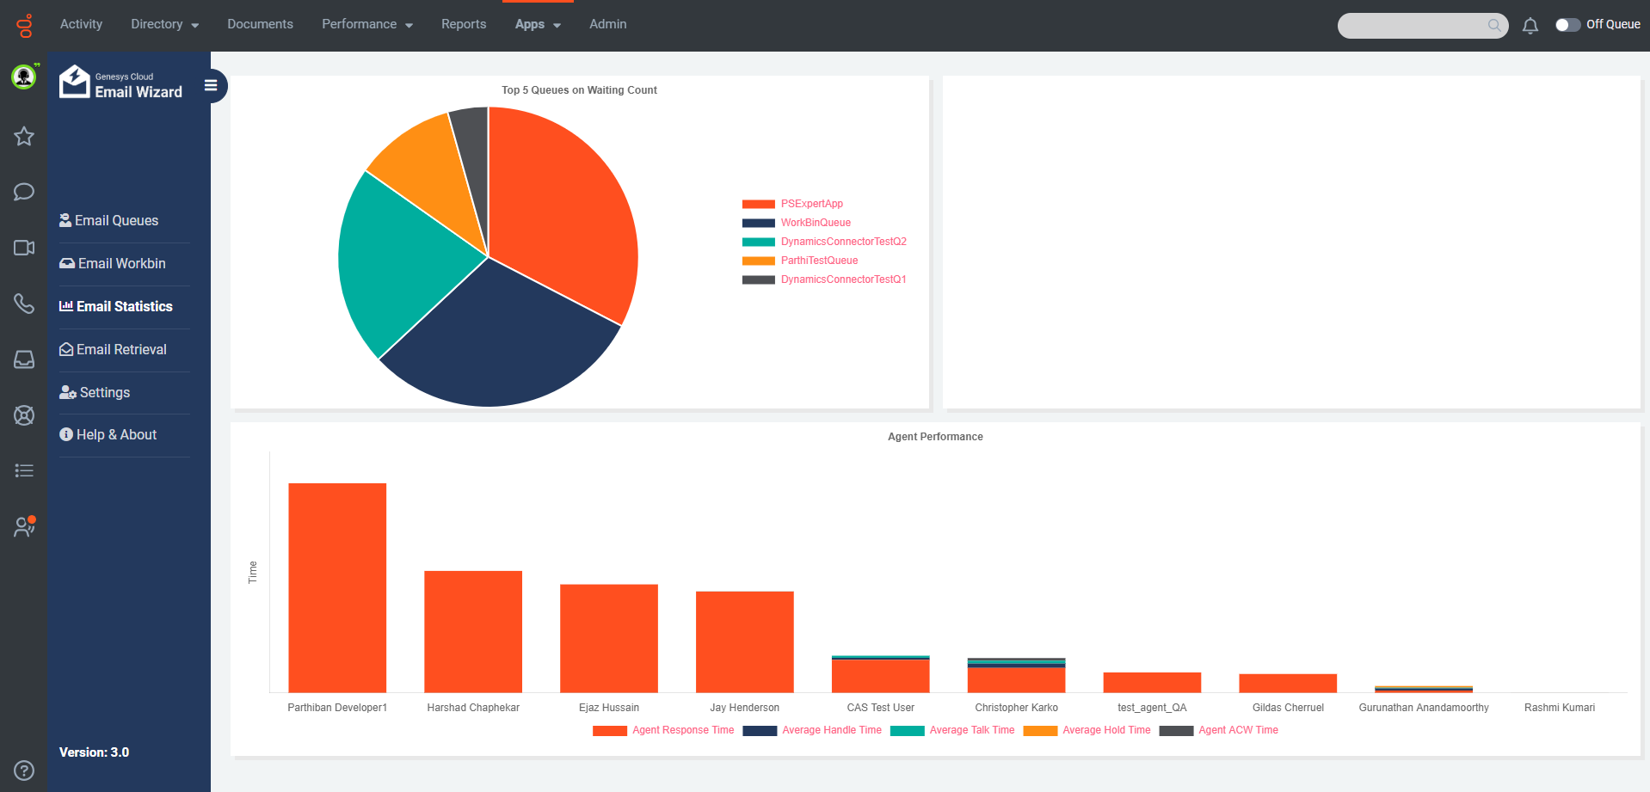Viewport: 1650px width, 792px height.
Task: Open the chat bubble icon in sidebar
Action: 24,192
